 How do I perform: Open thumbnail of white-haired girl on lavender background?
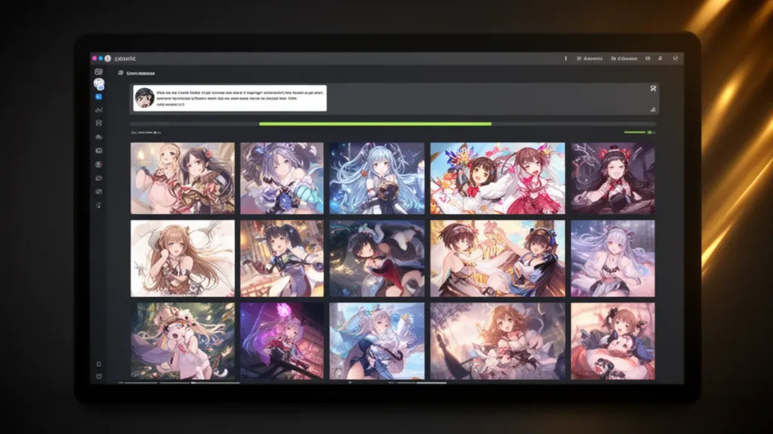[x=613, y=259]
